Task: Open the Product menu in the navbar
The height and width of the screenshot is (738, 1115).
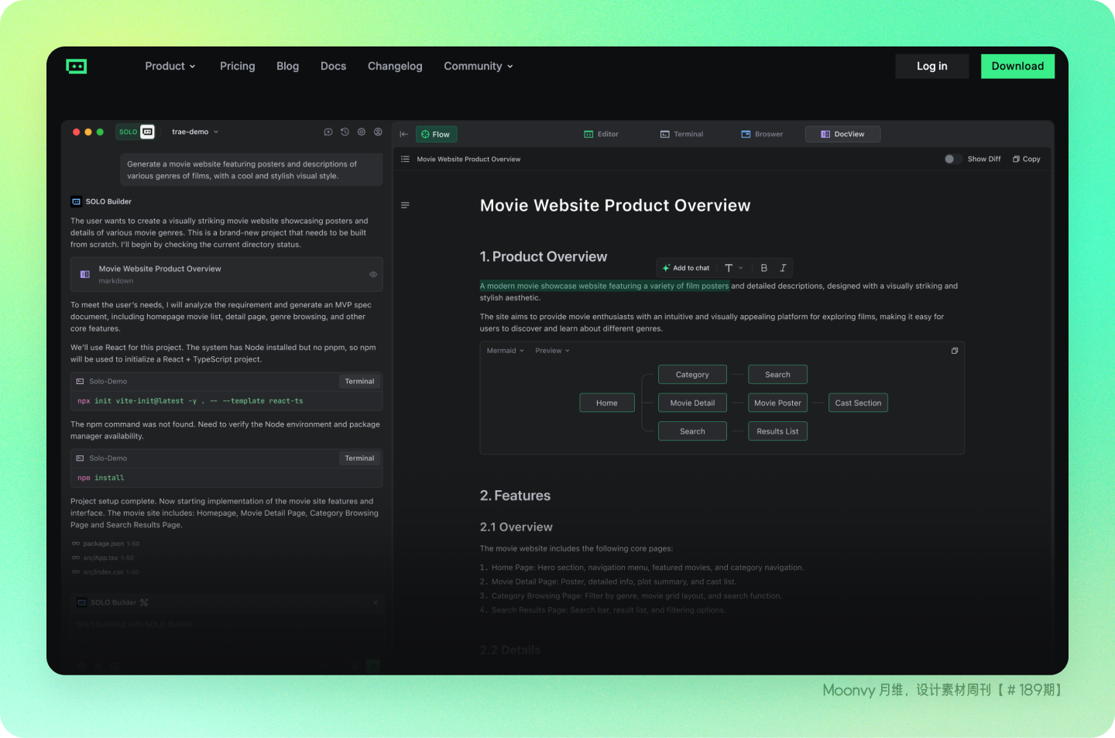Action: click(170, 67)
